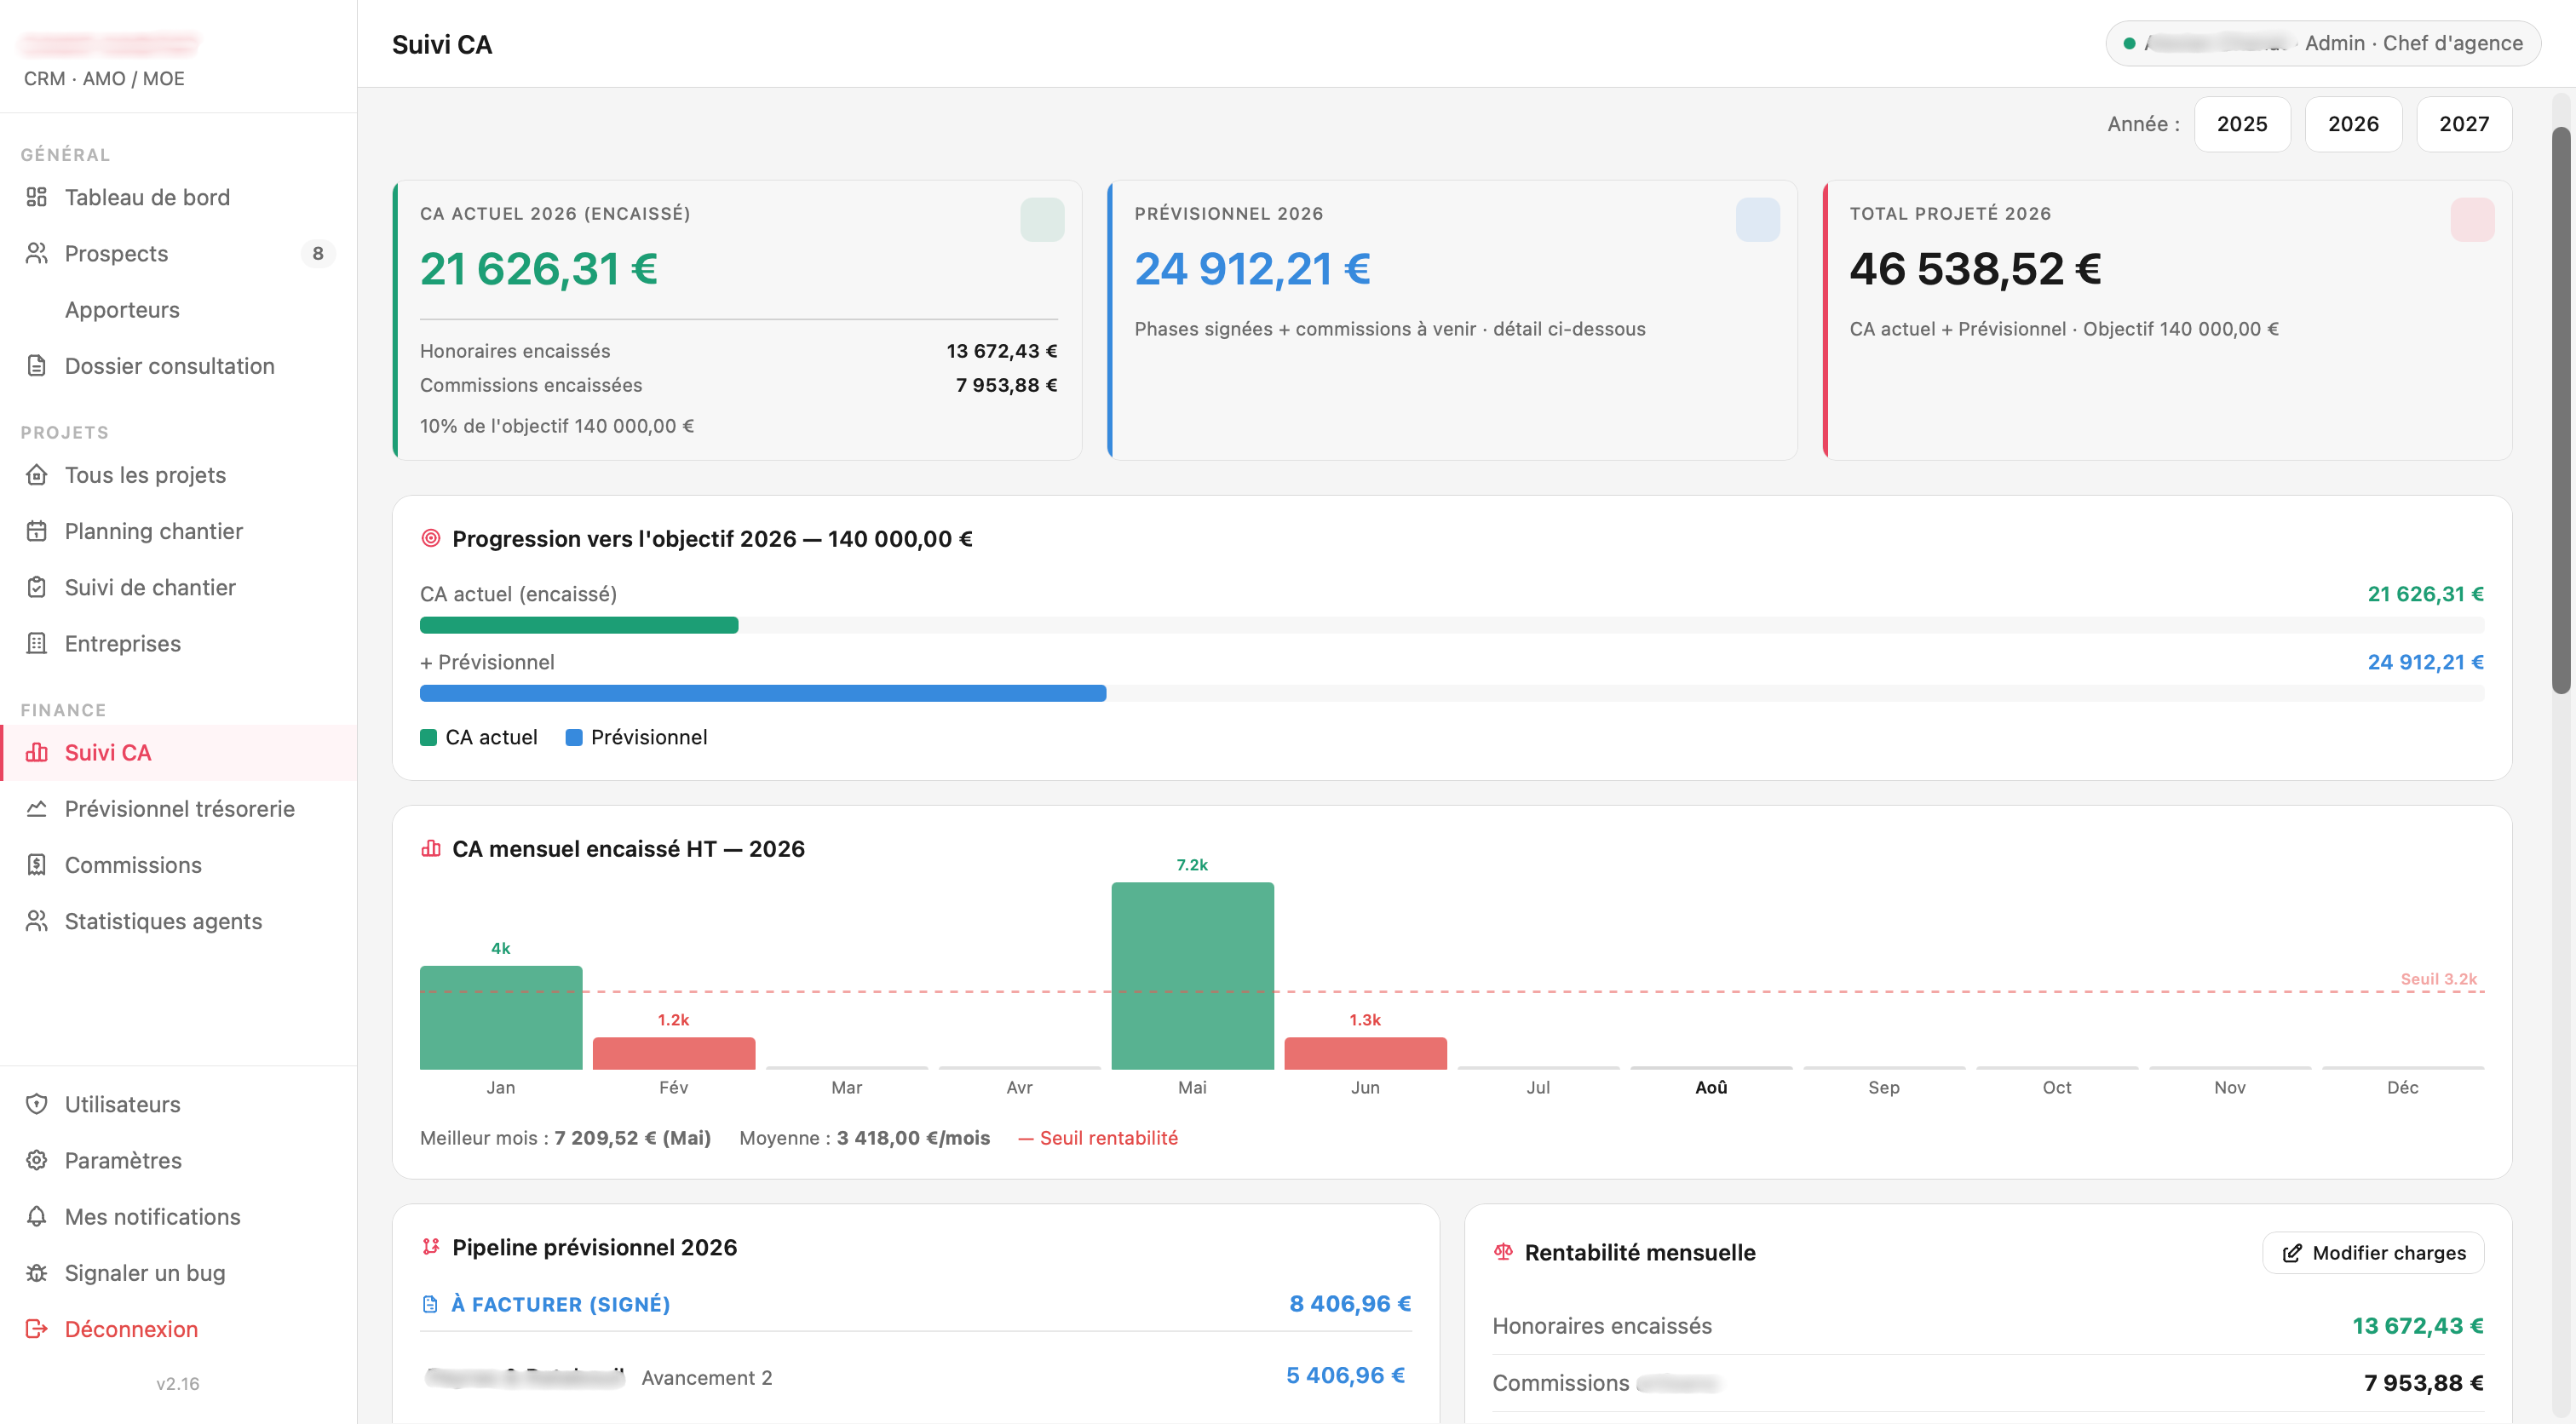The height and width of the screenshot is (1424, 2576).
Task: Click the green CA actuel progress bar
Action: tap(579, 625)
